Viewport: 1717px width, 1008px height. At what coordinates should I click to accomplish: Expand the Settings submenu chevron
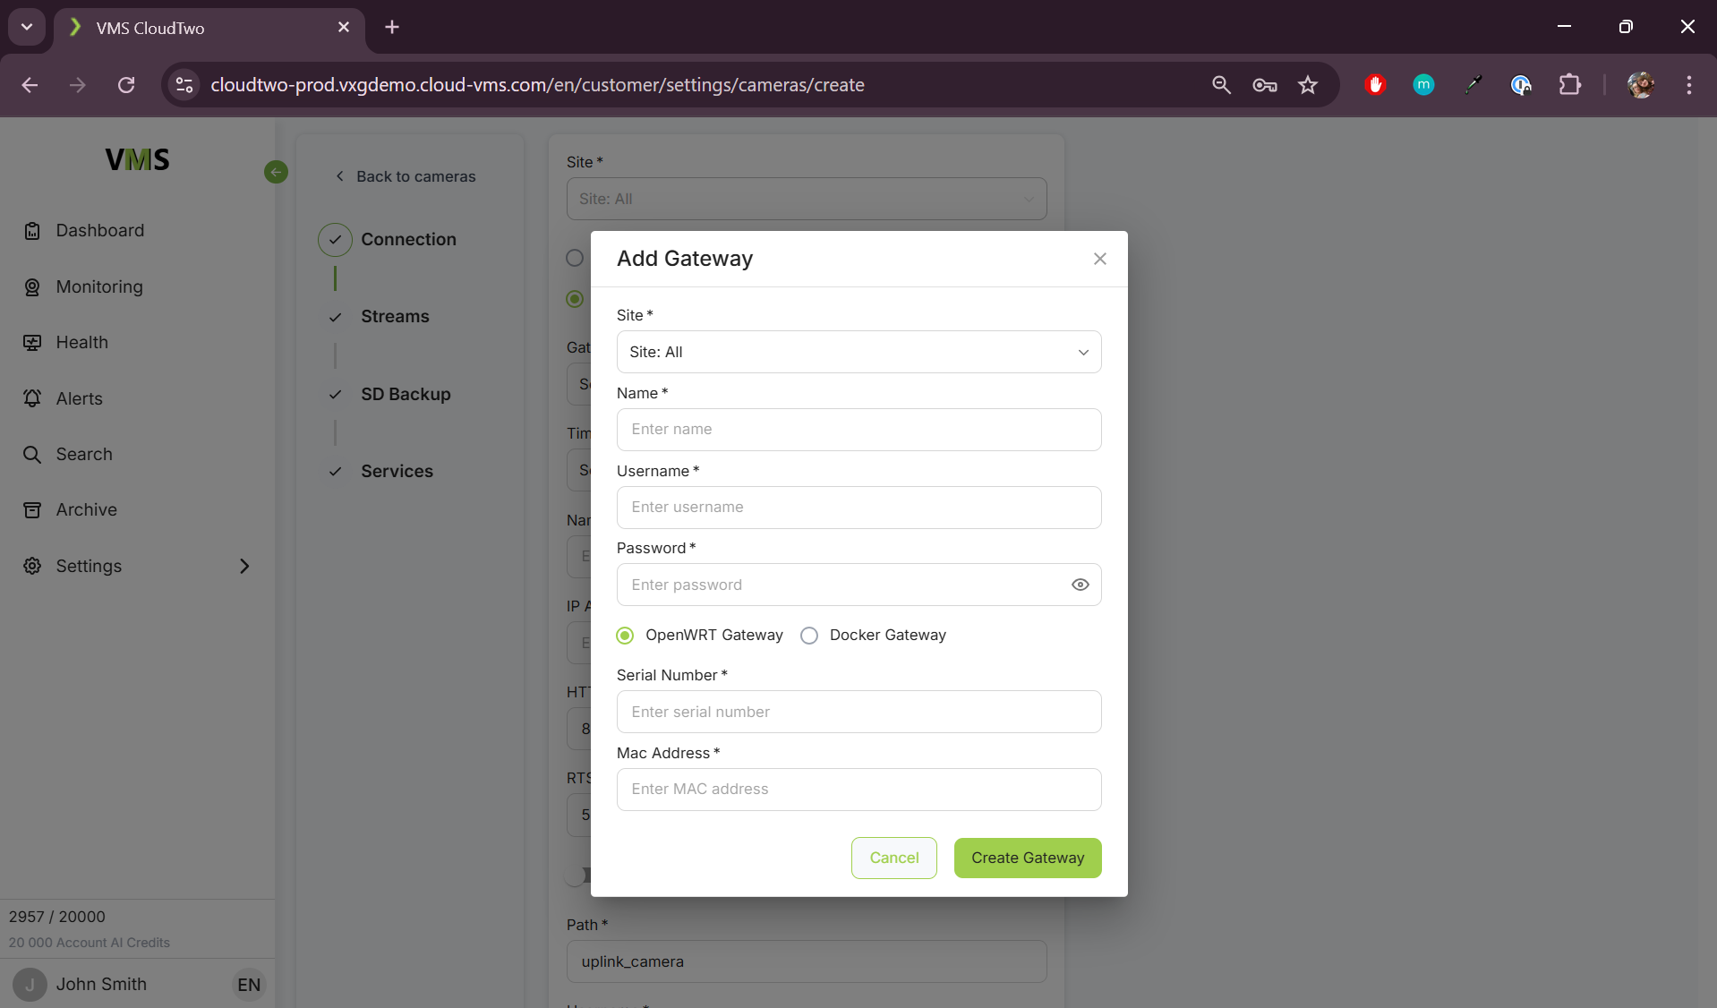pyautogui.click(x=244, y=566)
